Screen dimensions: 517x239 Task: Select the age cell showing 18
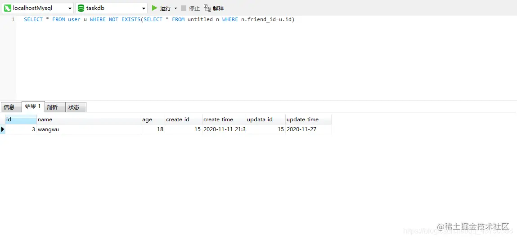153,129
